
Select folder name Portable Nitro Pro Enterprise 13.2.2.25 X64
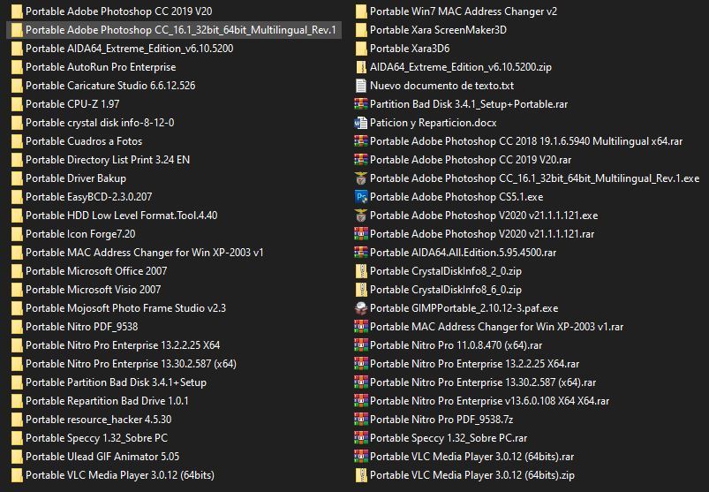(x=123, y=345)
